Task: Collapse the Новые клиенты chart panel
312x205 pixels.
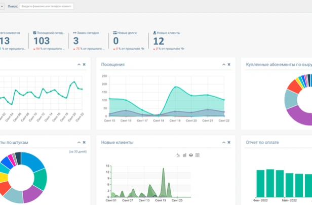Action: [223, 143]
